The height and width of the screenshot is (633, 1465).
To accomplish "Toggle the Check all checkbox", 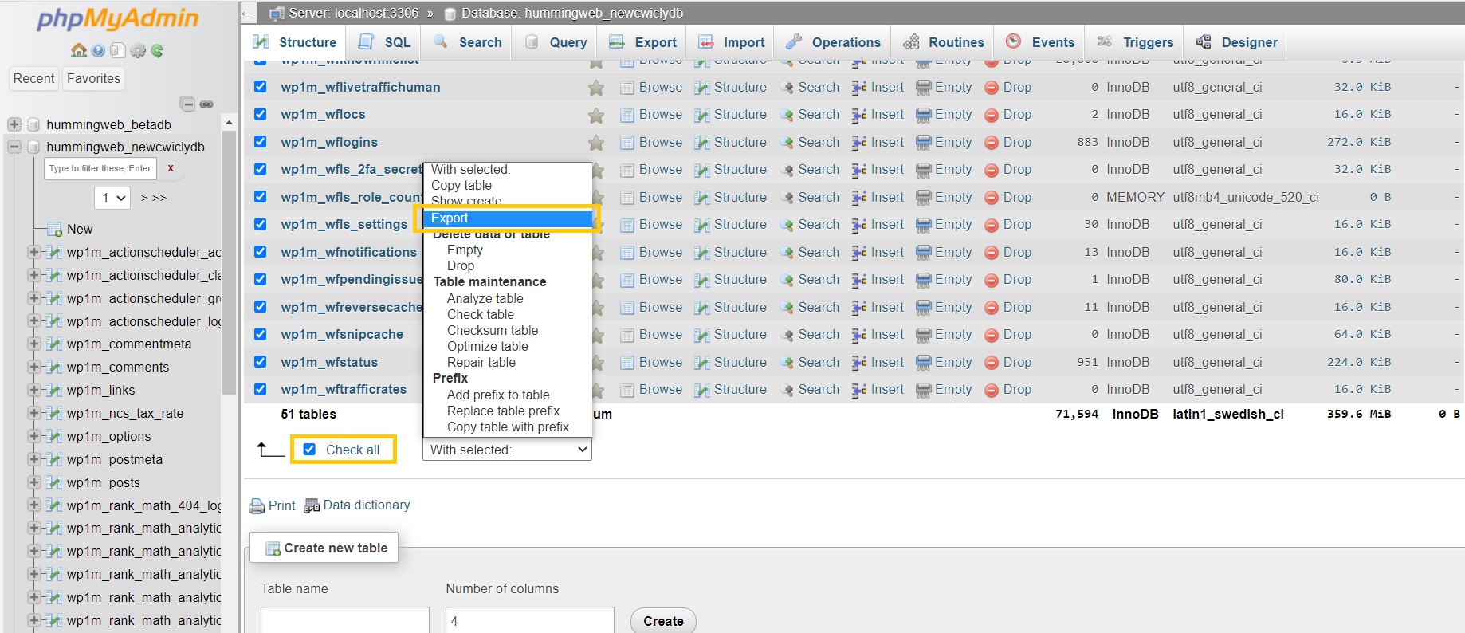I will (309, 450).
